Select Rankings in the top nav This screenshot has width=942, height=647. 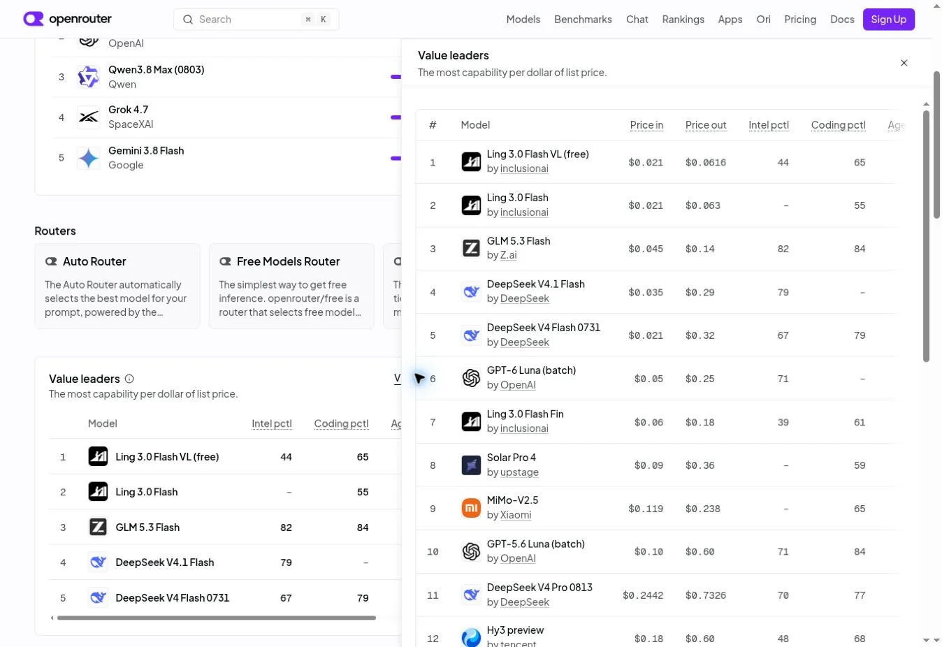pos(683,20)
